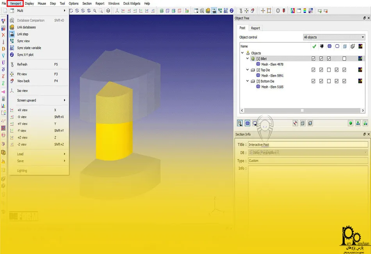Switch to the Report tab
Viewport: 371px width, 254px height.
[x=256, y=28]
